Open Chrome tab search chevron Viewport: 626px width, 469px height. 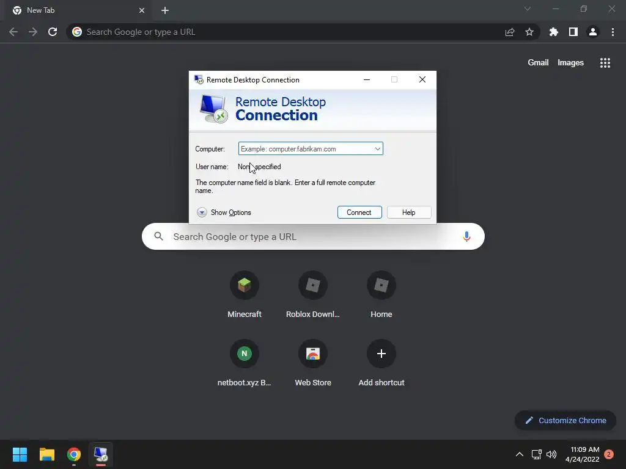coord(528,9)
